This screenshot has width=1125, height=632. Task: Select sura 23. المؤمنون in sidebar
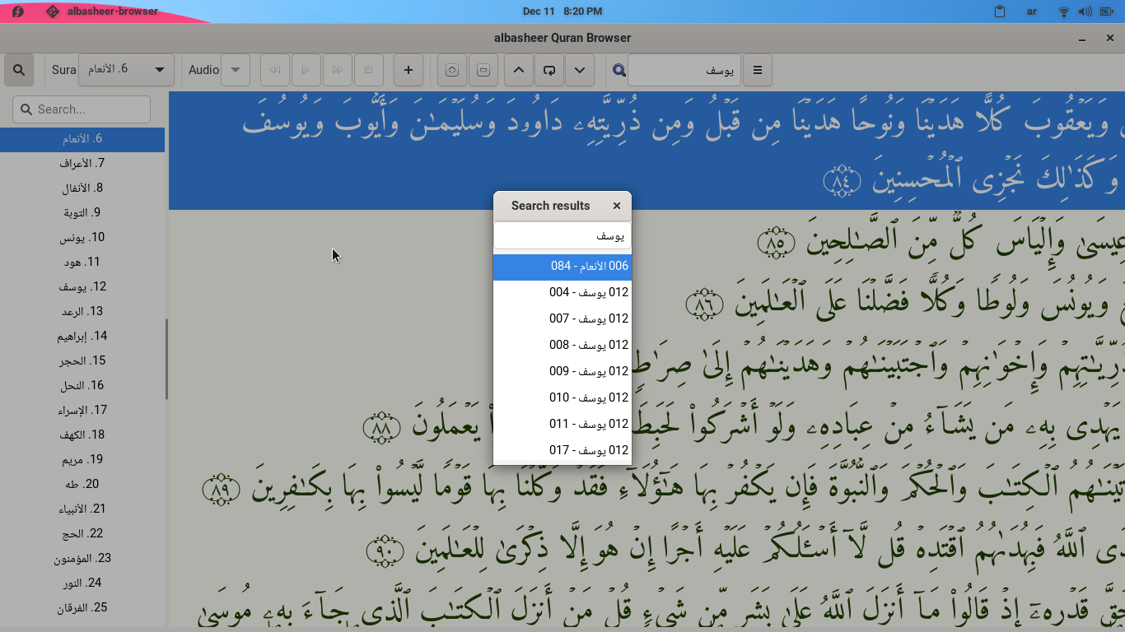click(82, 558)
